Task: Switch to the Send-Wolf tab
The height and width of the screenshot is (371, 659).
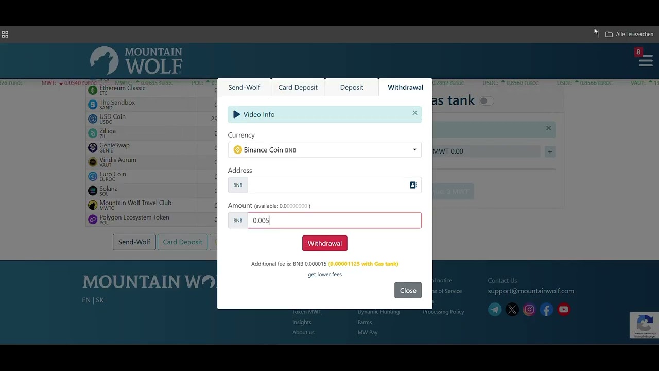Action: point(244,87)
